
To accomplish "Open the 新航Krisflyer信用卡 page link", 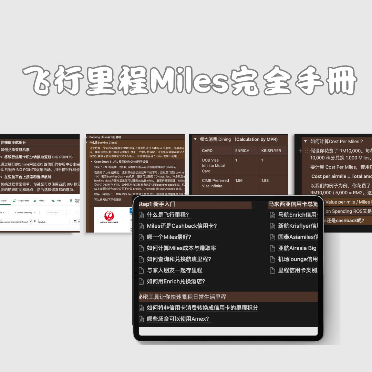I will 298,226.
